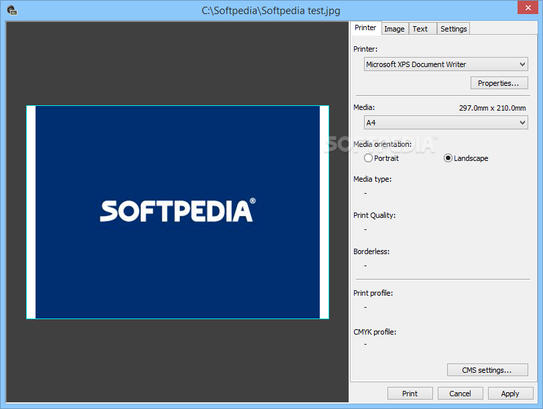Screen dimensions: 543x409
Task: Click the application icon in the title bar
Action: [13, 10]
